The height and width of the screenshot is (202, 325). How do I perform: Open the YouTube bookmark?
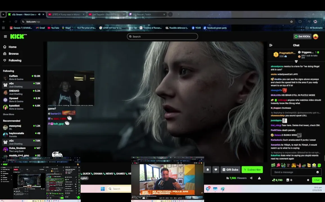pos(53,28)
